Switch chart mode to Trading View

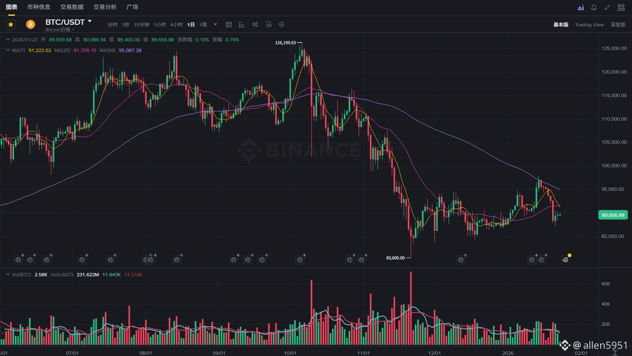point(589,25)
